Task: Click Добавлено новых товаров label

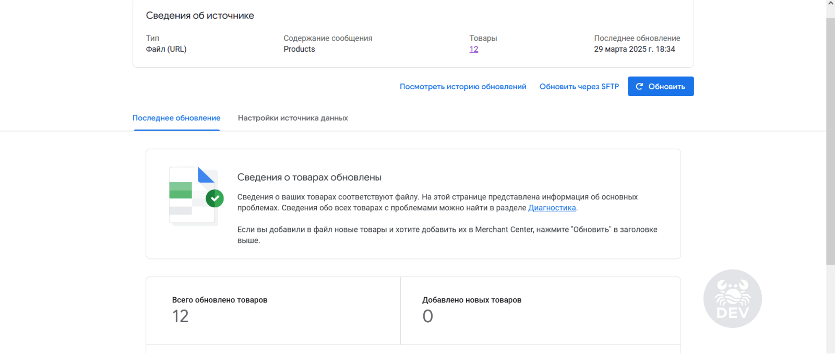Action: click(x=472, y=300)
